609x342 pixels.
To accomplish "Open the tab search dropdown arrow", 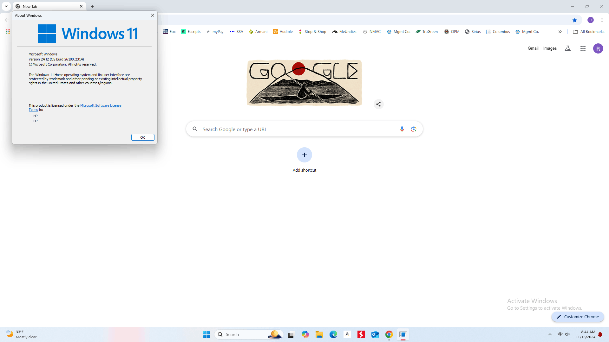I will point(6,6).
